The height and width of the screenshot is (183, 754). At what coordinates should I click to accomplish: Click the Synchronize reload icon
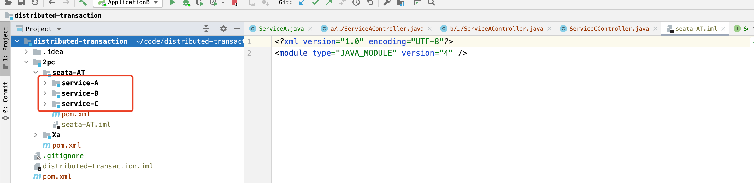(x=35, y=3)
